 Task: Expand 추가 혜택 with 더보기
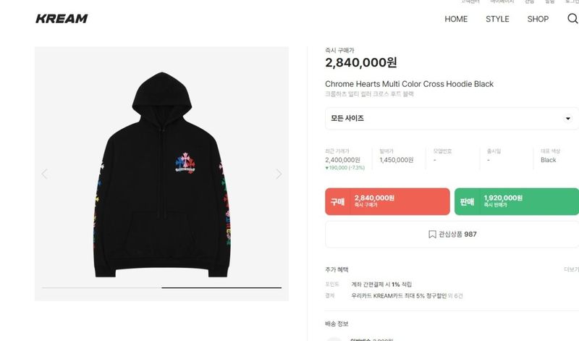(571, 269)
